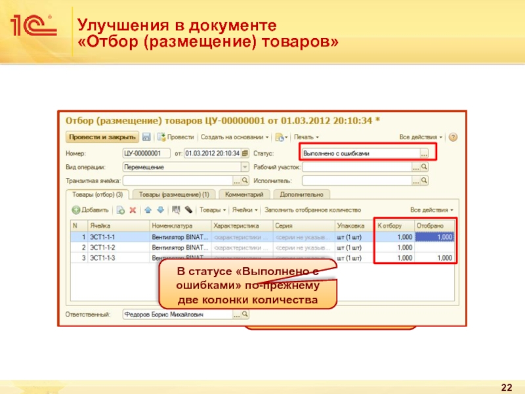Click ellipsis button in Ответственный field

pyautogui.click(x=237, y=315)
